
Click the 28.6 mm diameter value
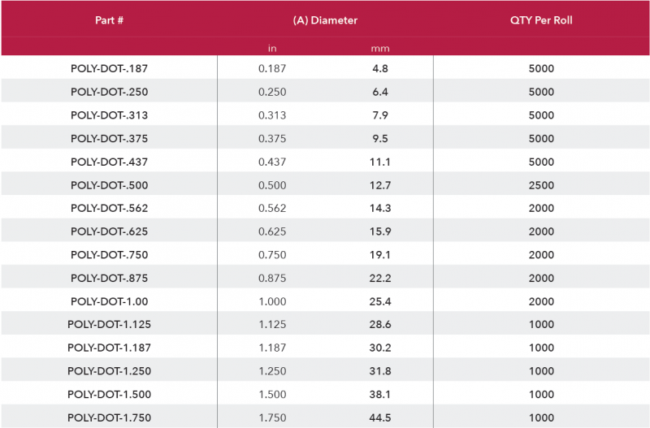[380, 324]
